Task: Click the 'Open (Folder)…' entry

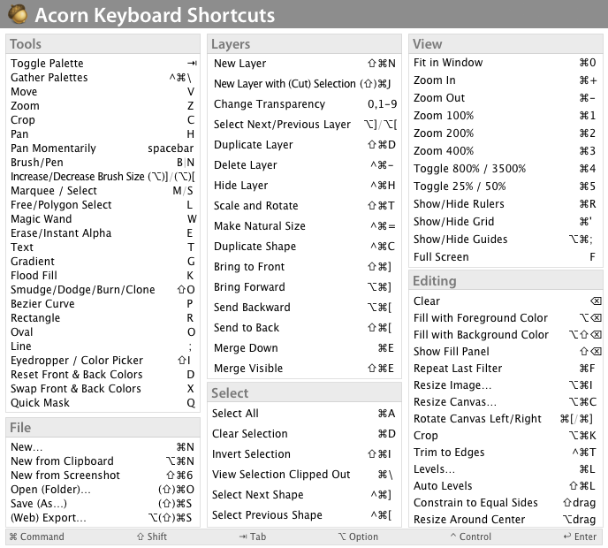Action: coord(103,490)
